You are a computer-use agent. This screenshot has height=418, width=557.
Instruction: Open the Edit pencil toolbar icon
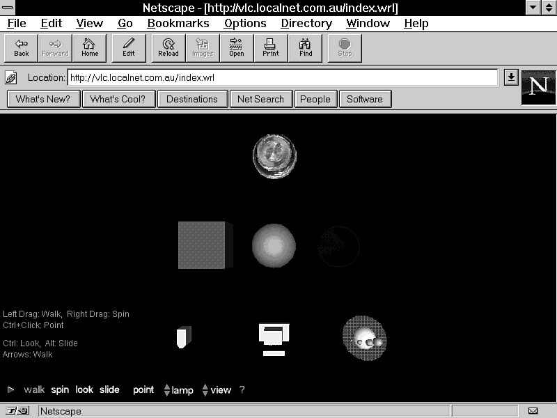pos(129,47)
